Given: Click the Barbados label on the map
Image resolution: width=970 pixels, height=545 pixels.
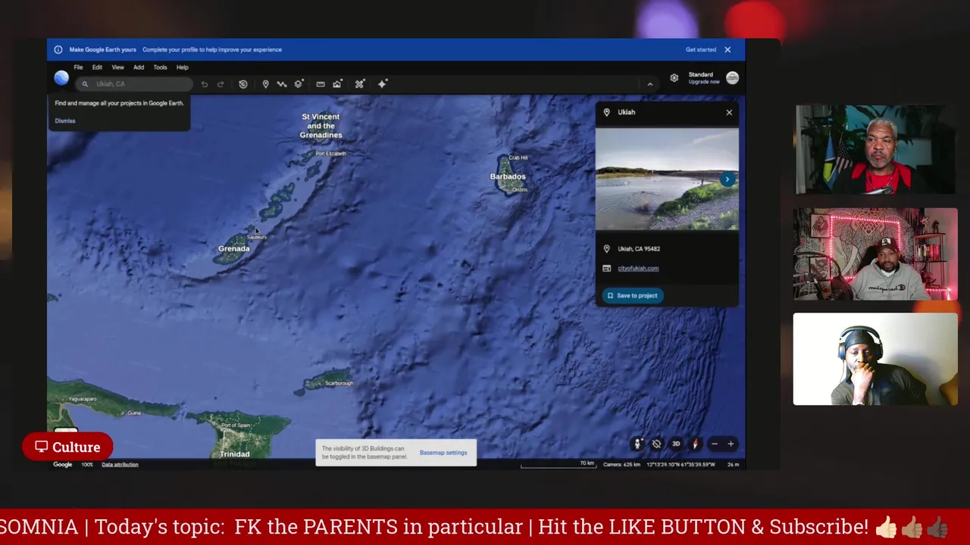Looking at the screenshot, I should tap(508, 177).
